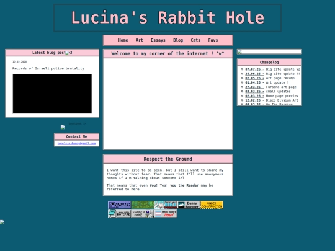
Task: Click the blank welcome content frame
Action: pyautogui.click(x=168, y=103)
